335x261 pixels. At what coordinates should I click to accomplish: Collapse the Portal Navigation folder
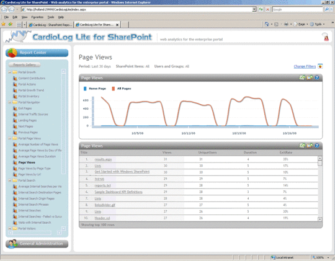tap(9, 102)
